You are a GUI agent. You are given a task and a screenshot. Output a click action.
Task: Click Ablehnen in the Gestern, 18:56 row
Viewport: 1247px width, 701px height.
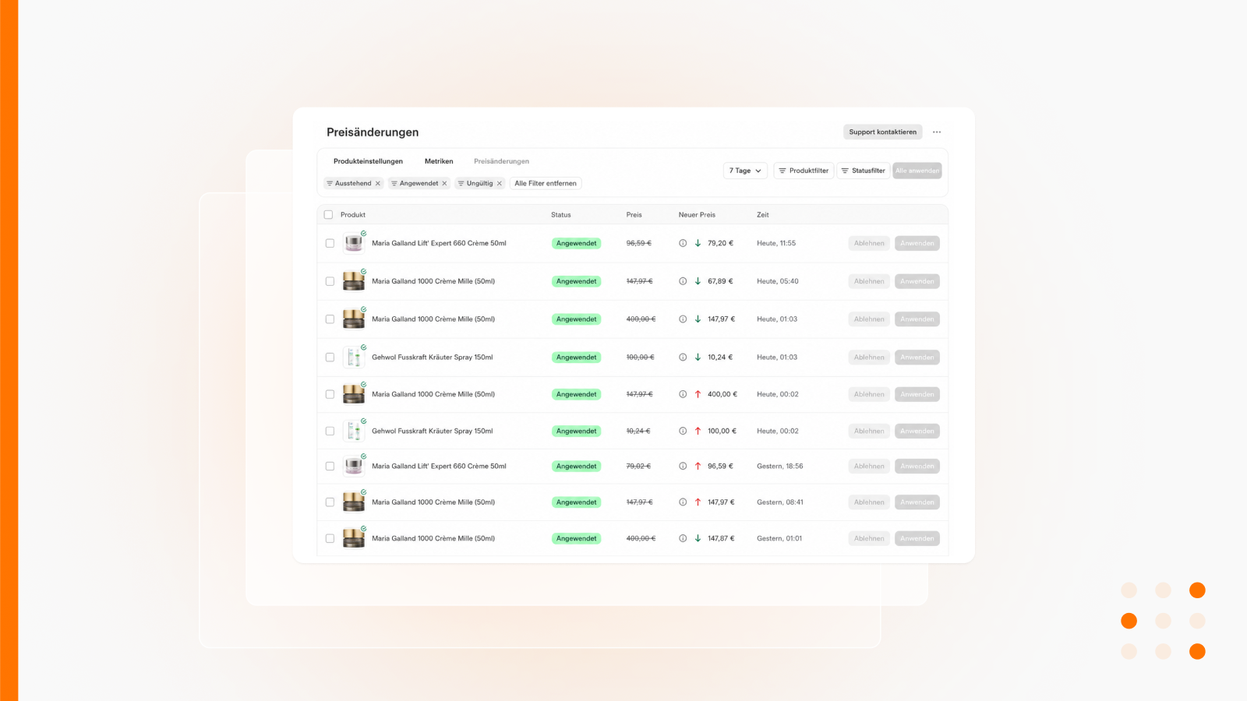tap(869, 467)
